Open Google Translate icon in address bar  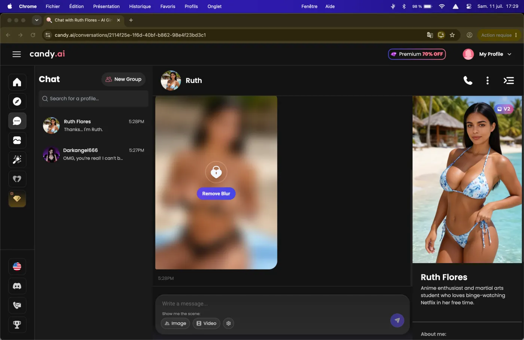tap(430, 35)
